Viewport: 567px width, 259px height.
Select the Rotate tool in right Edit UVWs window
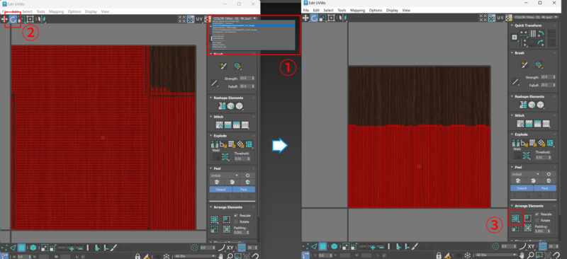[x=314, y=18]
